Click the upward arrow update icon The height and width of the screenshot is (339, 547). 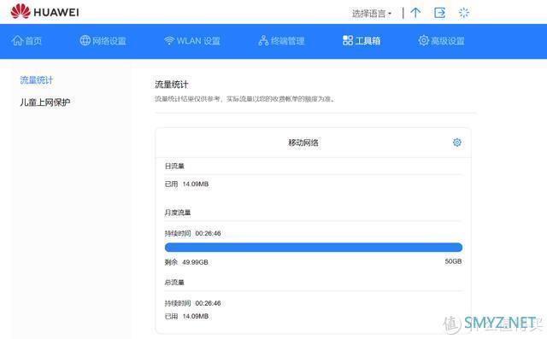pyautogui.click(x=415, y=13)
